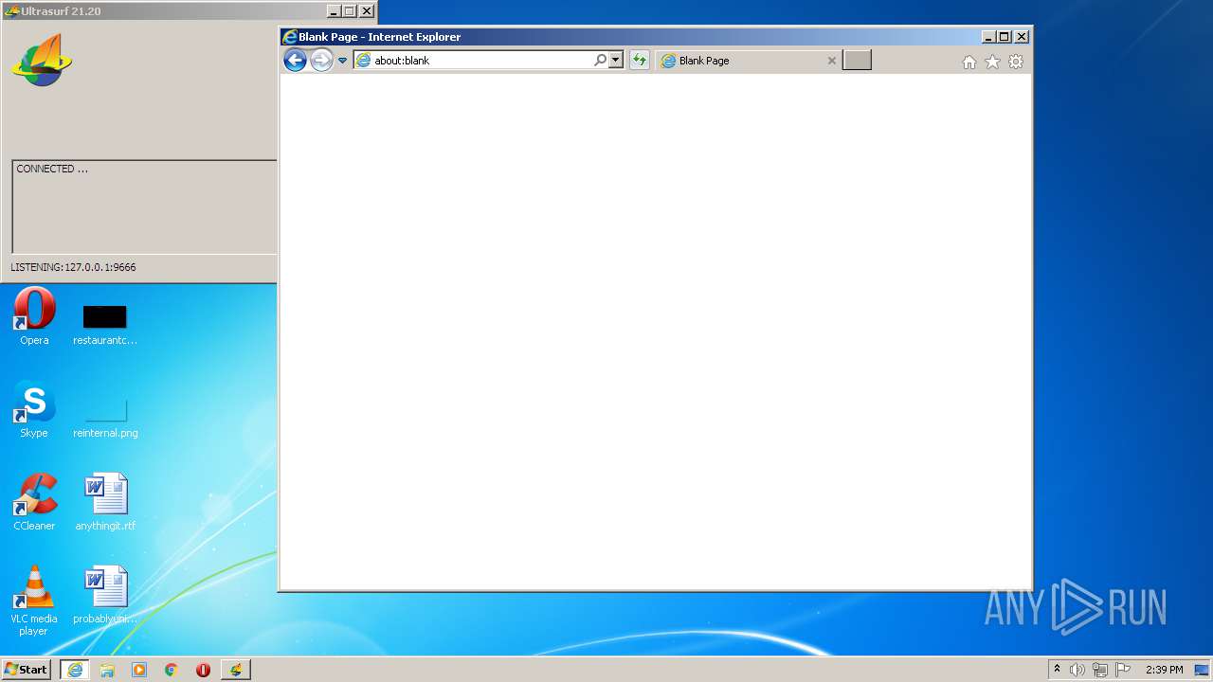This screenshot has width=1213, height=682.
Task: Select the Skype desktop shortcut
Action: (x=34, y=410)
